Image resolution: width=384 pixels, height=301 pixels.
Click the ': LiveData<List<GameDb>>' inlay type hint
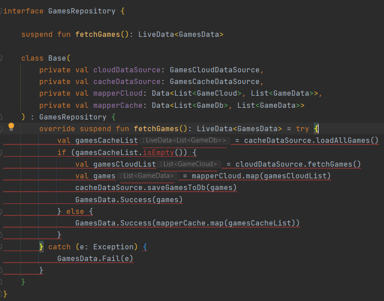(x=185, y=140)
